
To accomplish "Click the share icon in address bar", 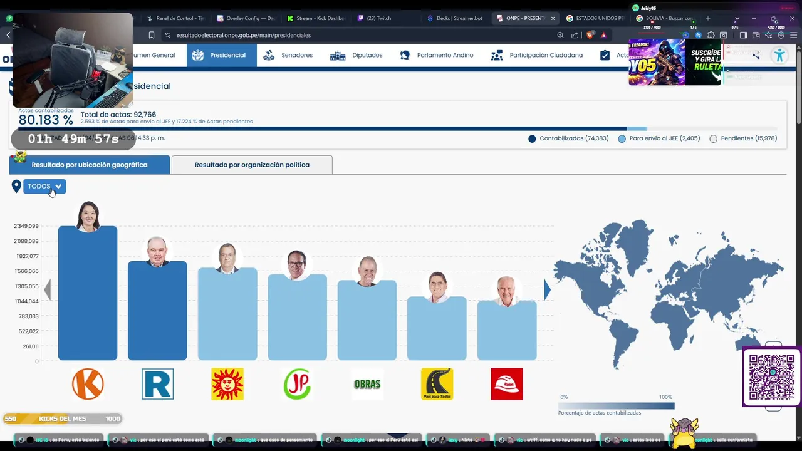I will point(575,35).
